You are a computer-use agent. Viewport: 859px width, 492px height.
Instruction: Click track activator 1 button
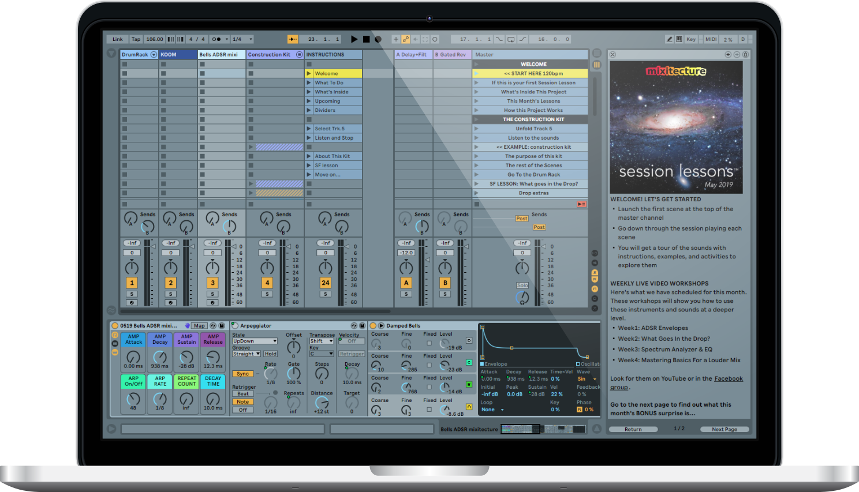132,283
